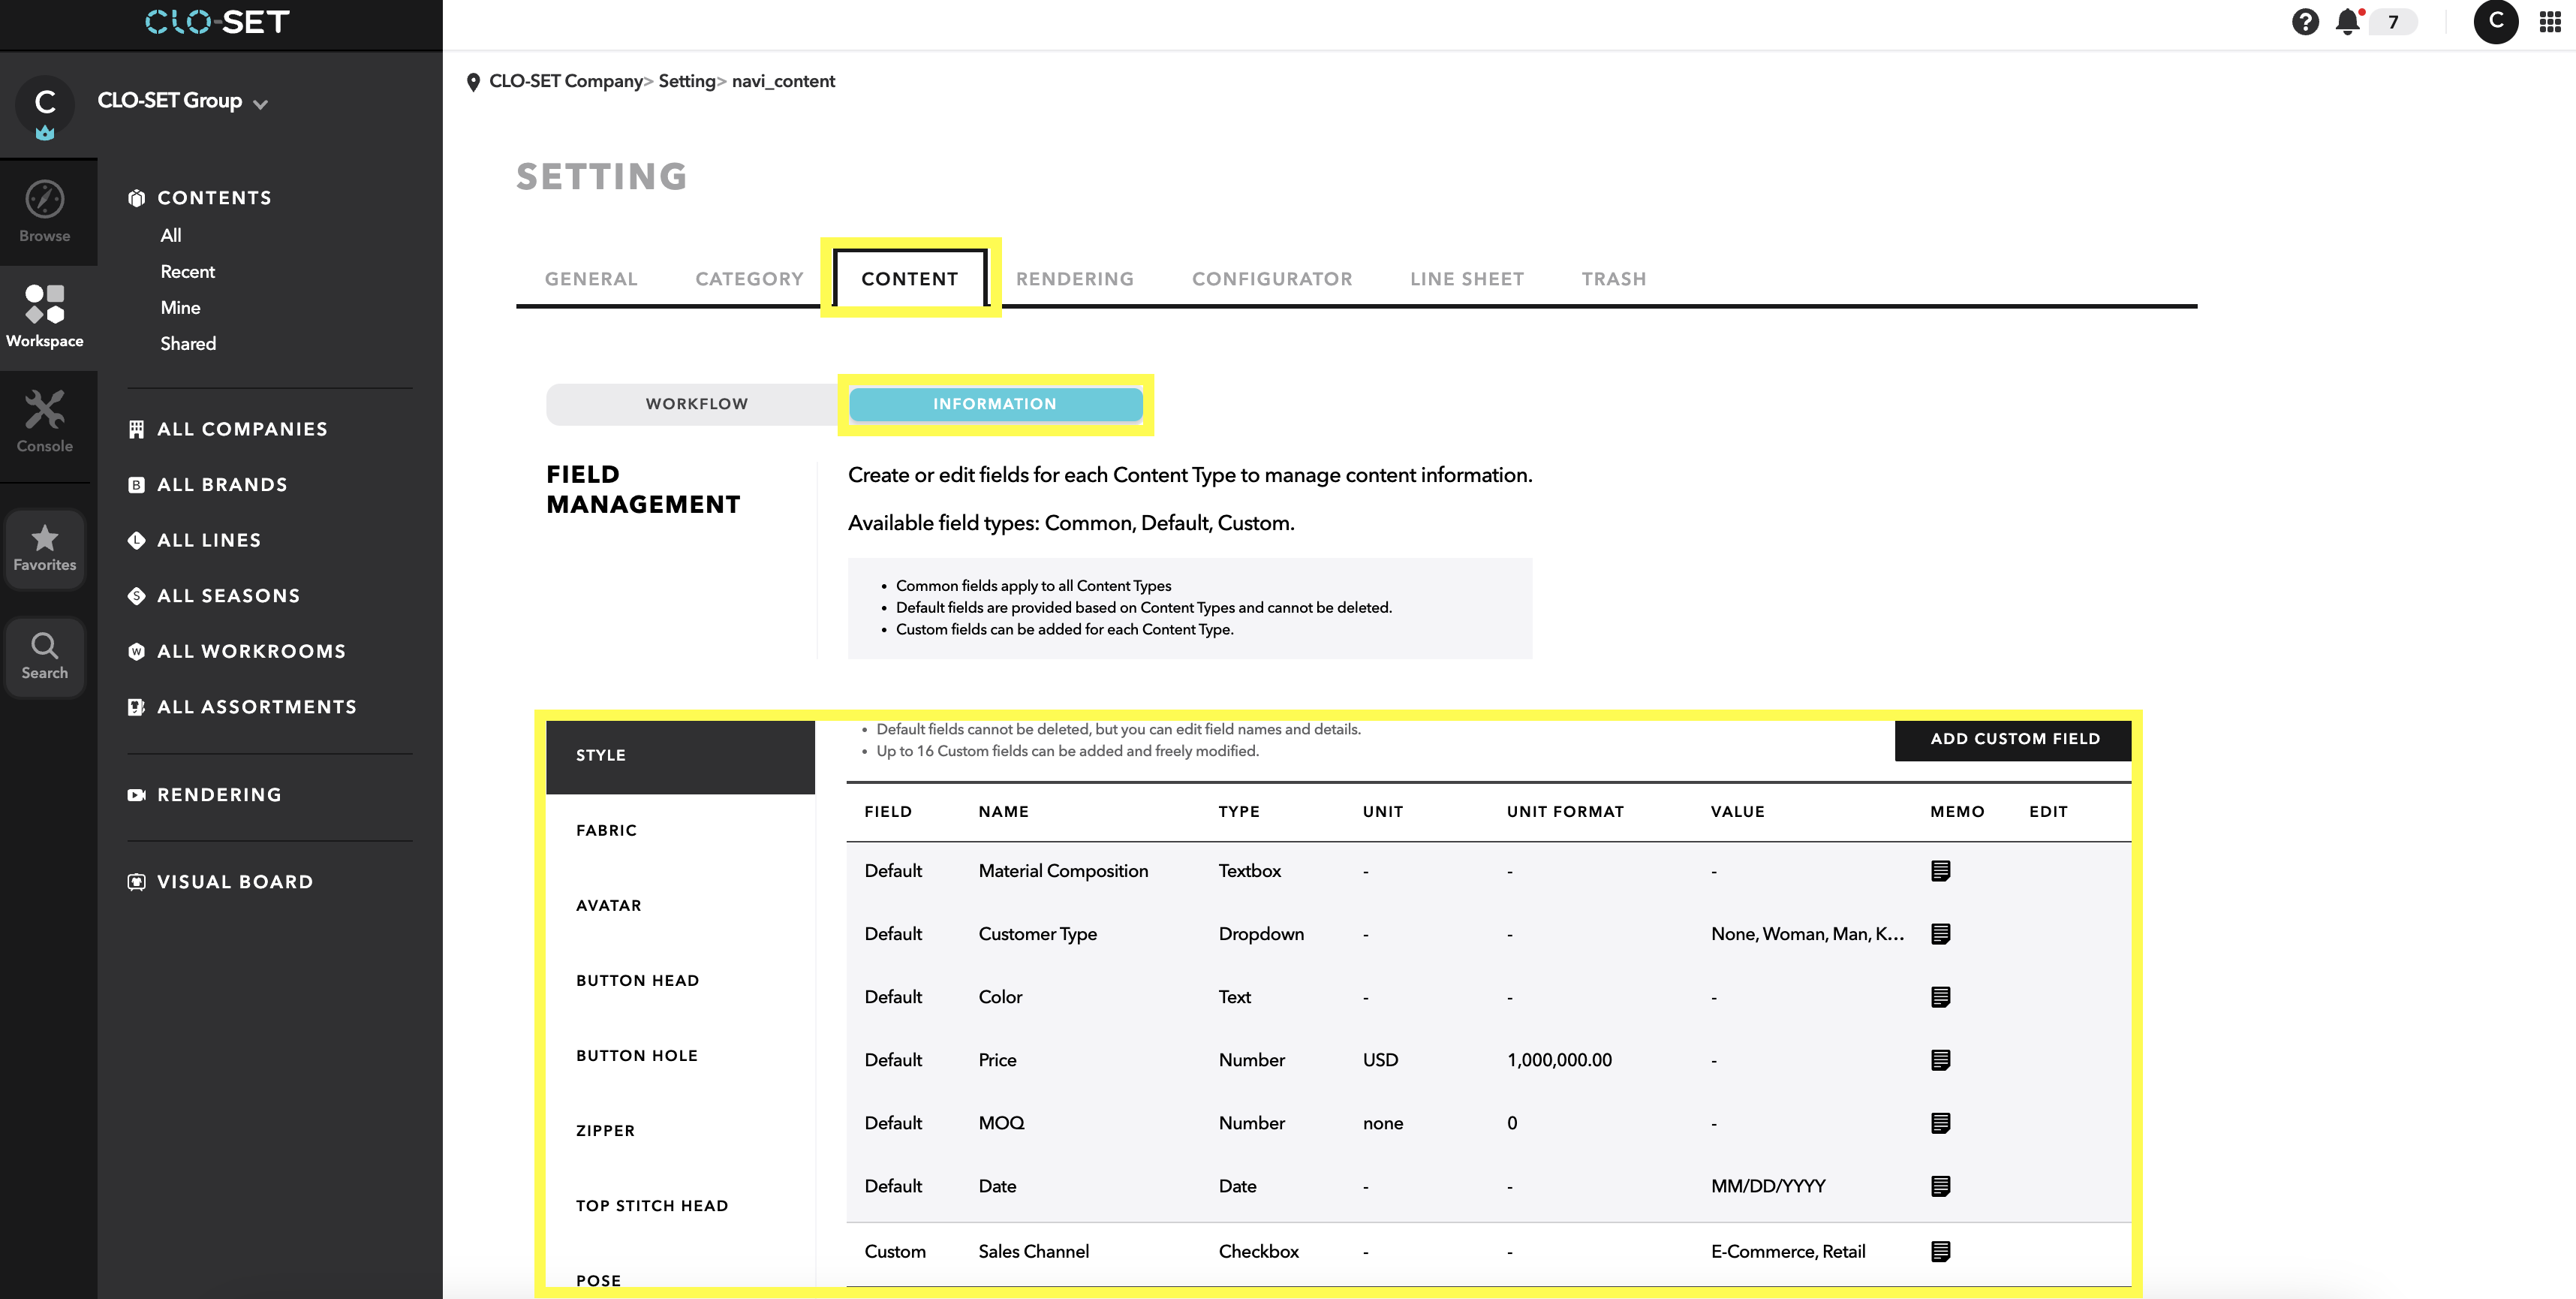Click the Customer Type field name

(x=1037, y=934)
